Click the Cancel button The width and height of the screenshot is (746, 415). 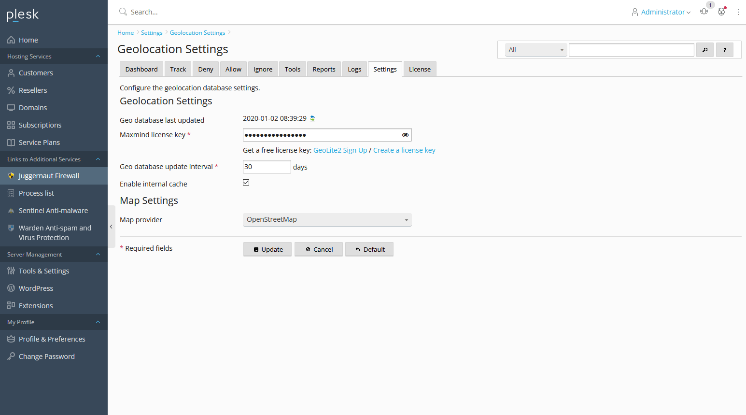click(319, 249)
